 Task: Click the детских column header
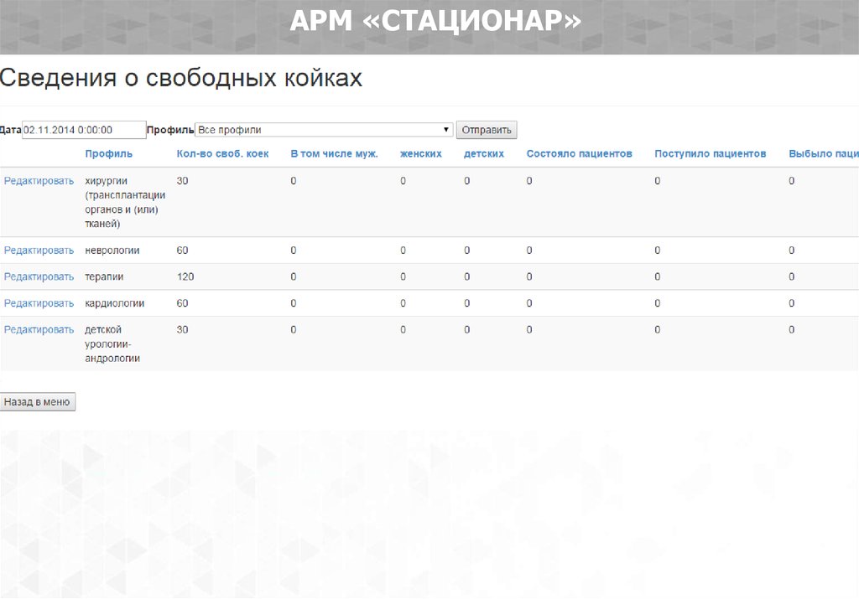pos(484,154)
